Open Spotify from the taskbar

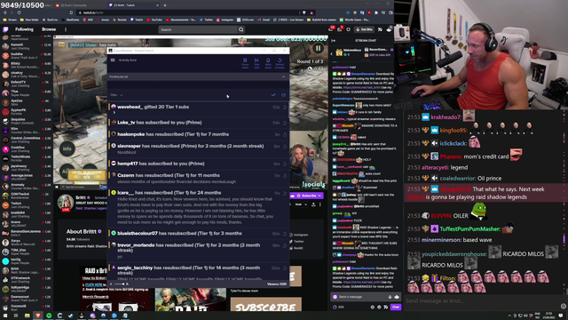tap(49, 316)
